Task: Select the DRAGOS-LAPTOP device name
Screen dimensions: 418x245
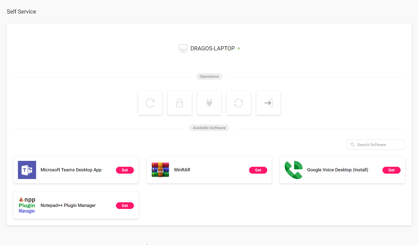Action: pyautogui.click(x=212, y=48)
